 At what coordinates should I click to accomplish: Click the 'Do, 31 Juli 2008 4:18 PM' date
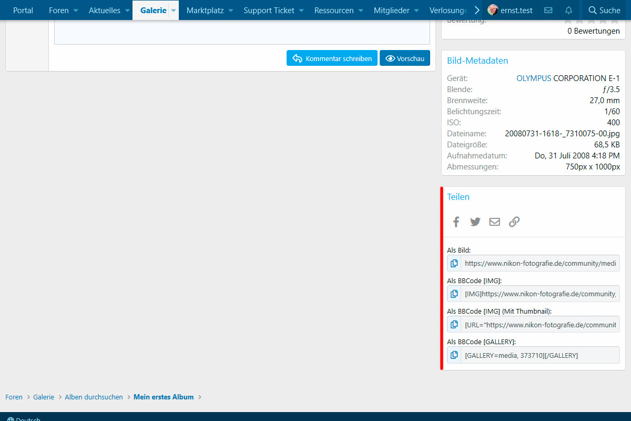pos(577,155)
